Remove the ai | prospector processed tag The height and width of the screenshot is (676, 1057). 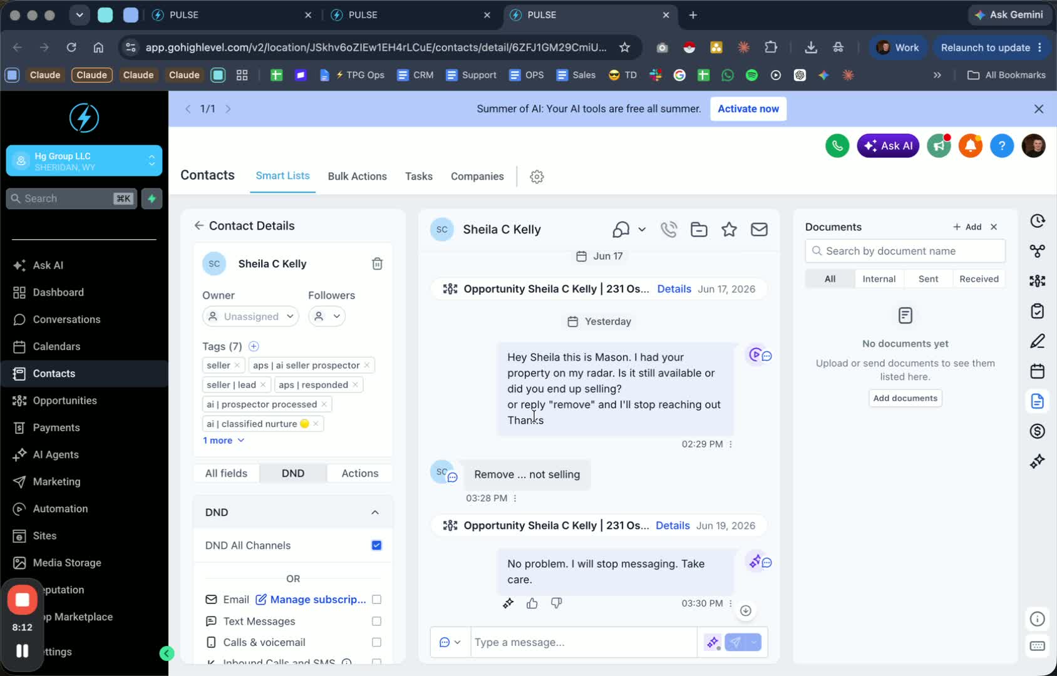pos(324,404)
